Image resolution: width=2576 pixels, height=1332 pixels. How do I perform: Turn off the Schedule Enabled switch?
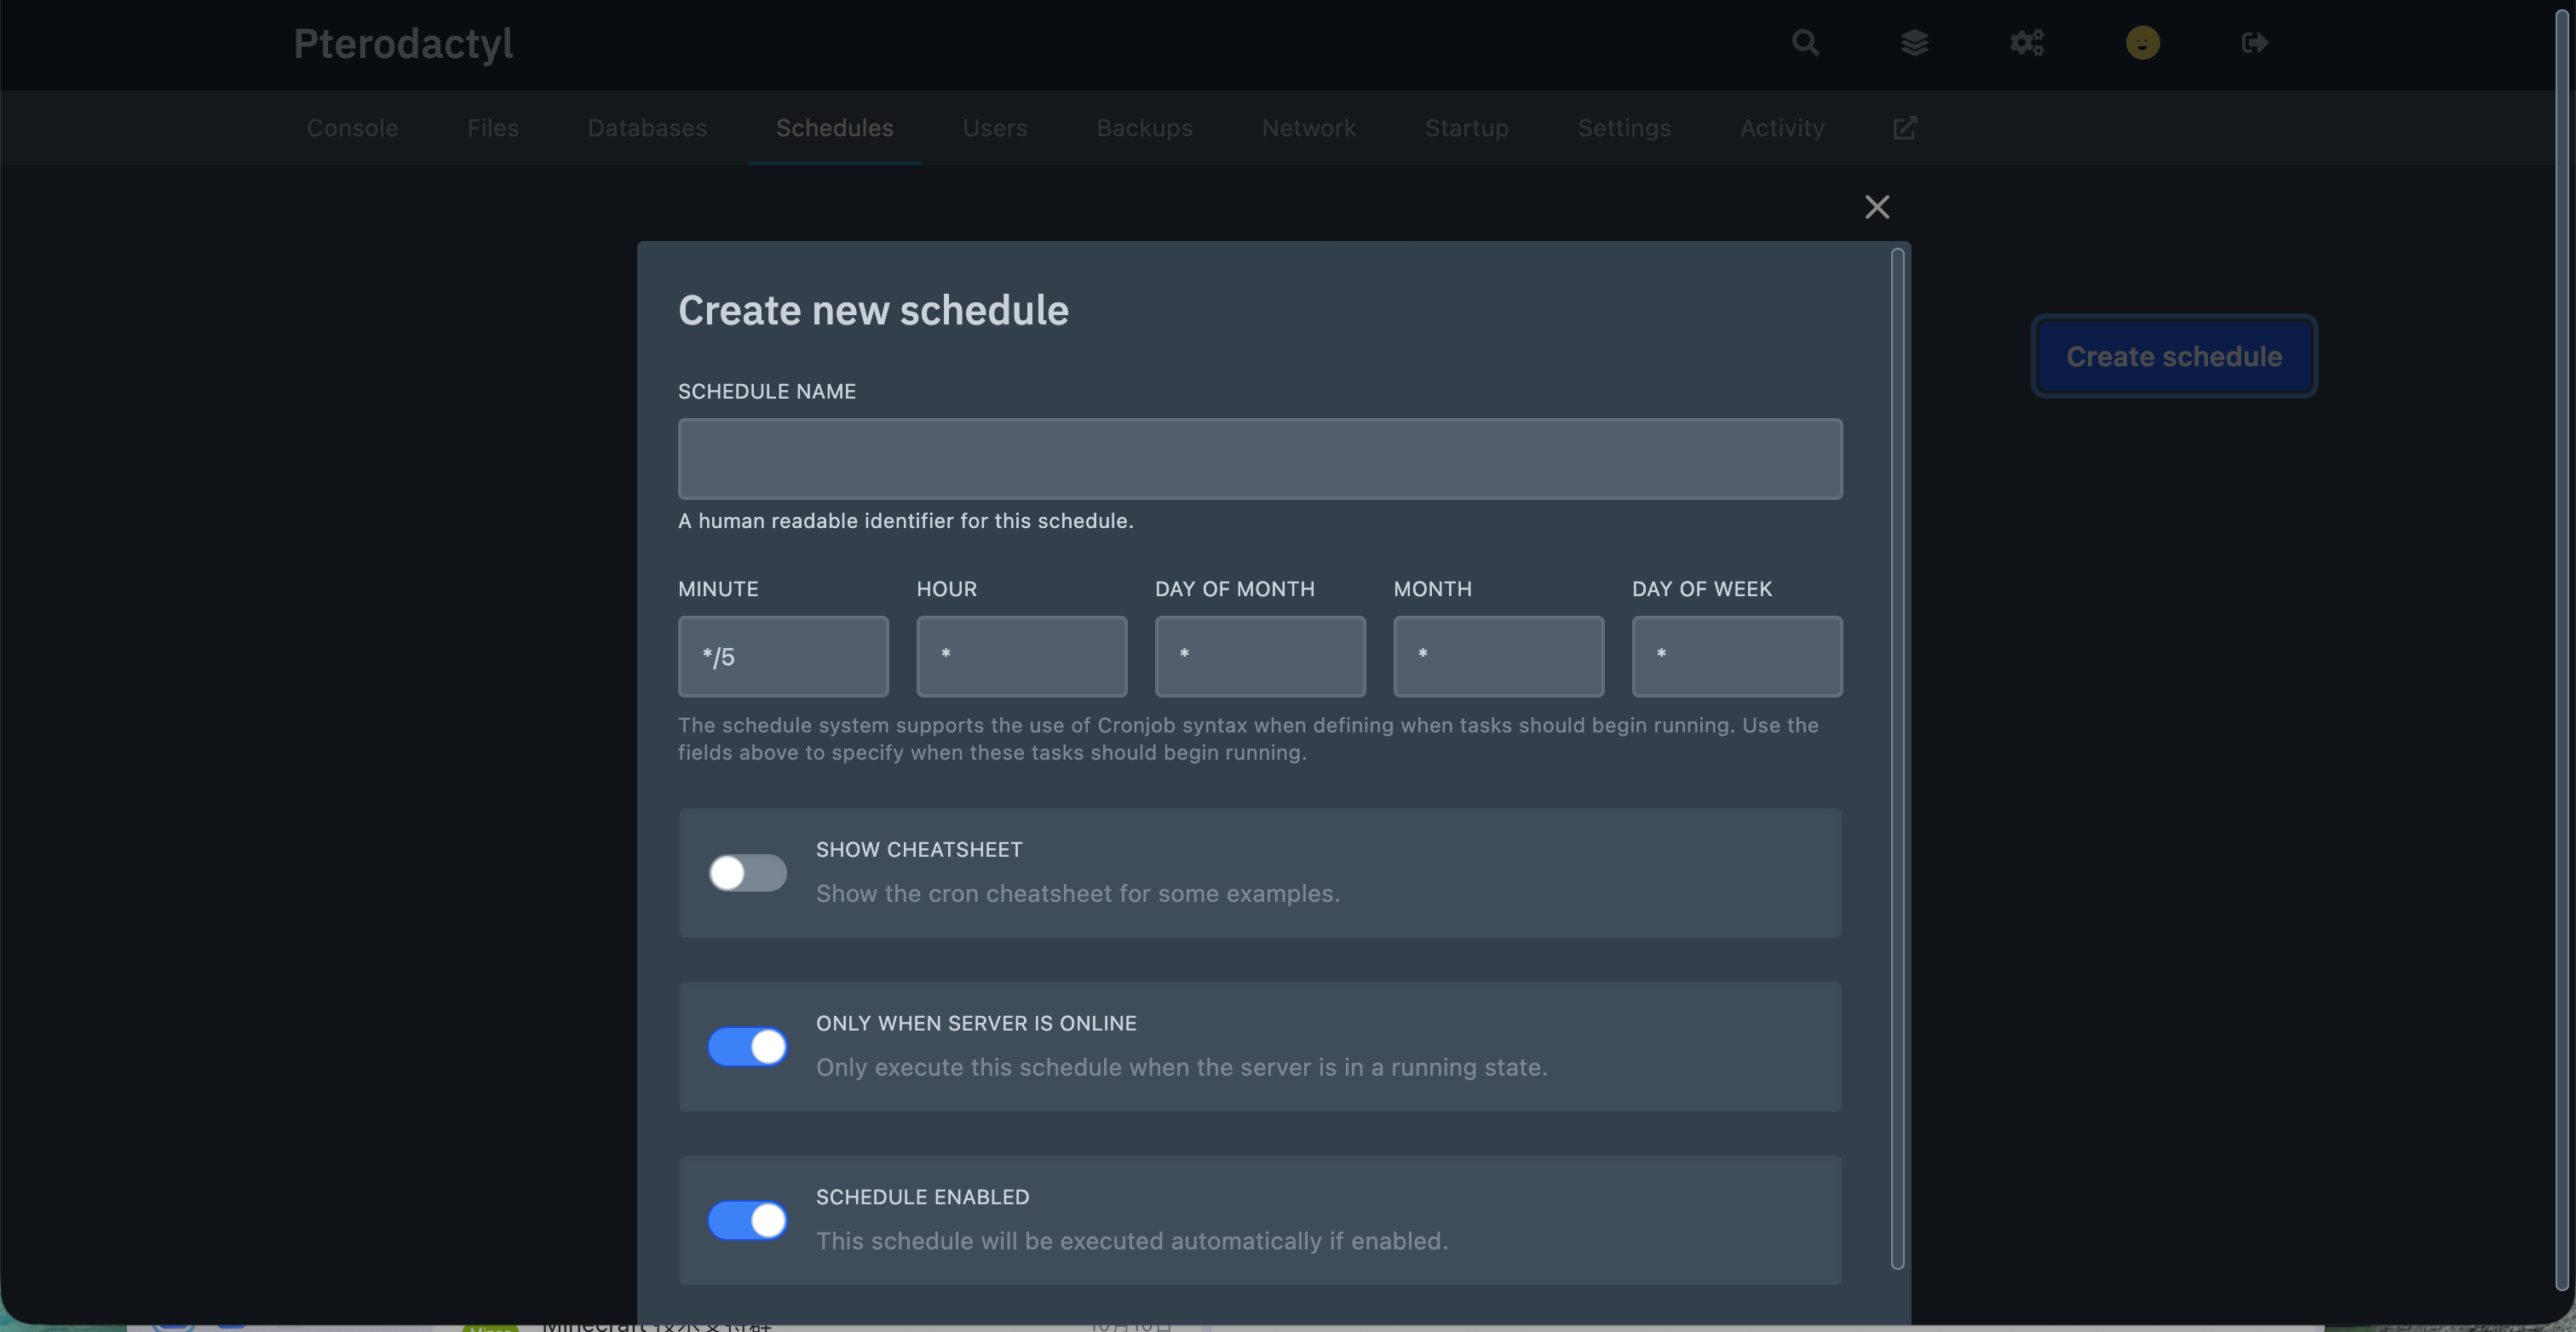click(x=747, y=1221)
